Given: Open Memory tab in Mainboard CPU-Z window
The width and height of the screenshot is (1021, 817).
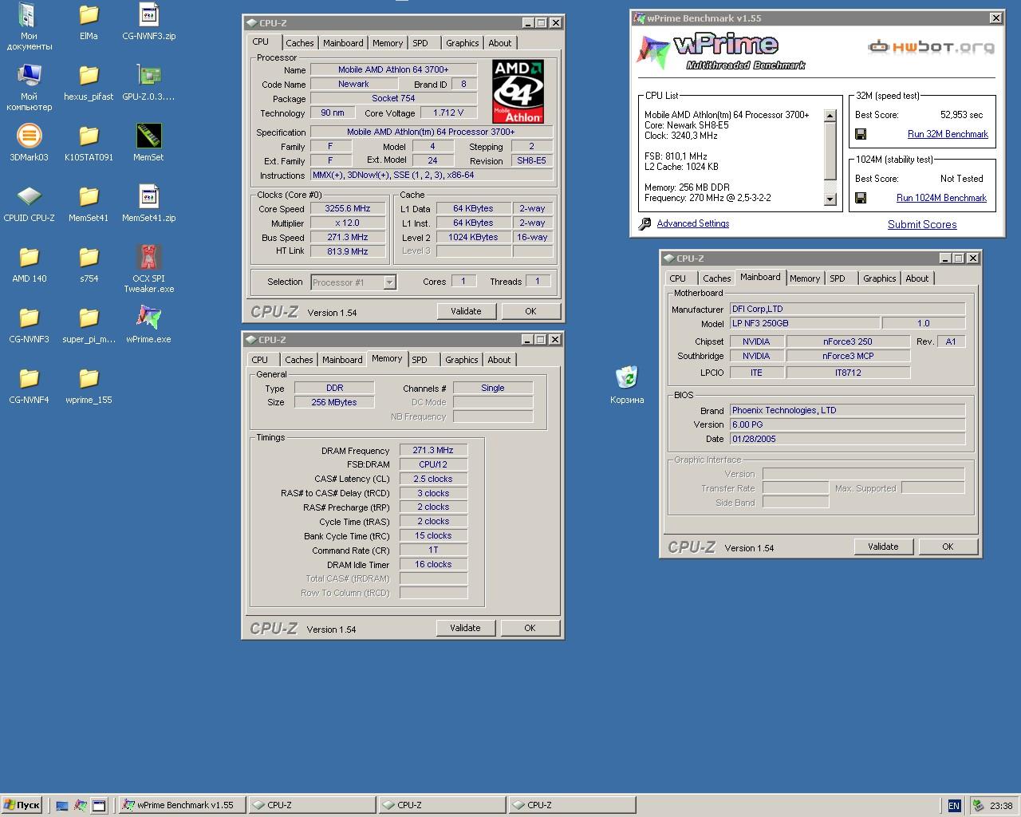Looking at the screenshot, I should coord(805,278).
